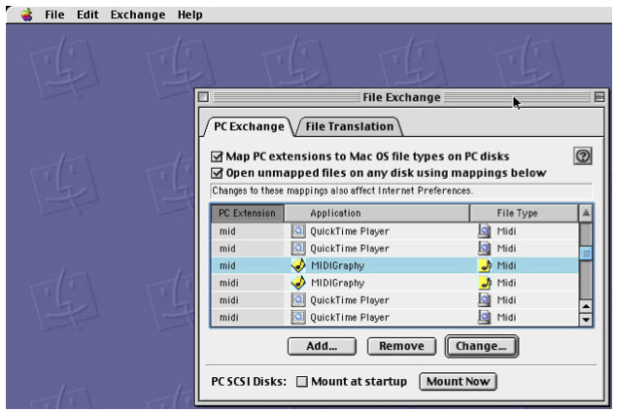Viewport: 617px width, 412px height.
Task: Toggle Open unmapped files on any disk
Action: [x=217, y=173]
